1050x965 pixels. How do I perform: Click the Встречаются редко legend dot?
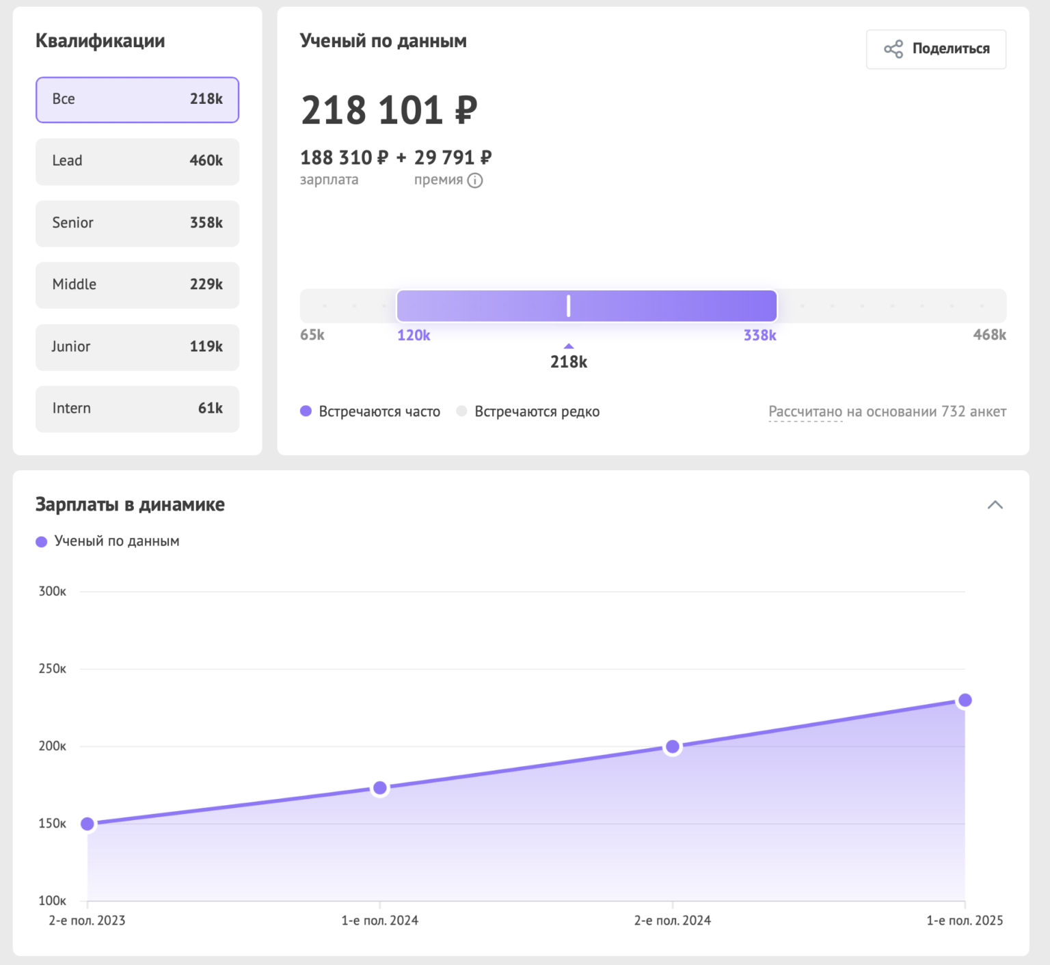462,411
